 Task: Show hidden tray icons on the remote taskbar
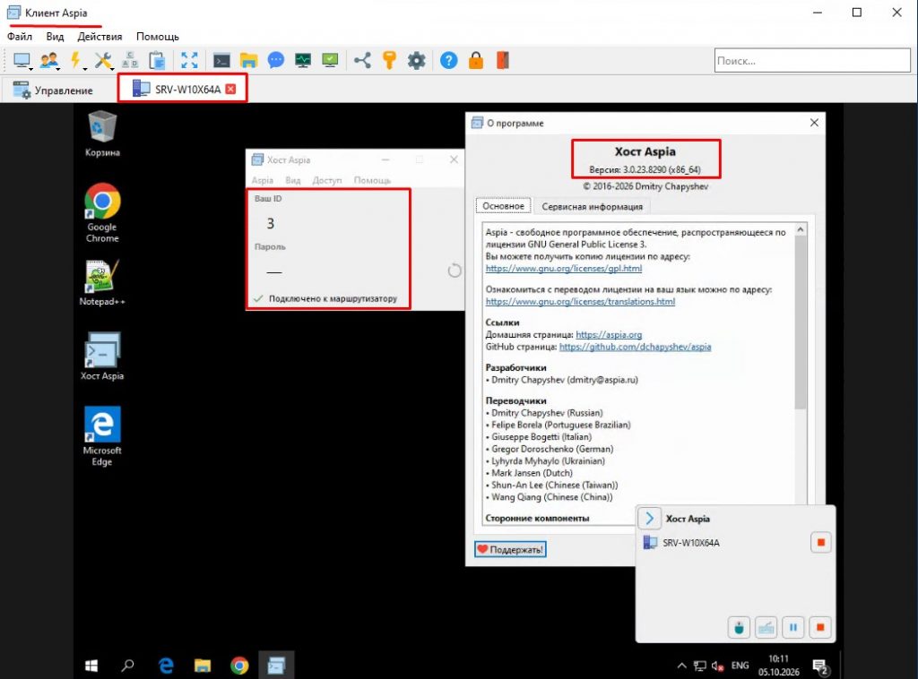pyautogui.click(x=681, y=666)
